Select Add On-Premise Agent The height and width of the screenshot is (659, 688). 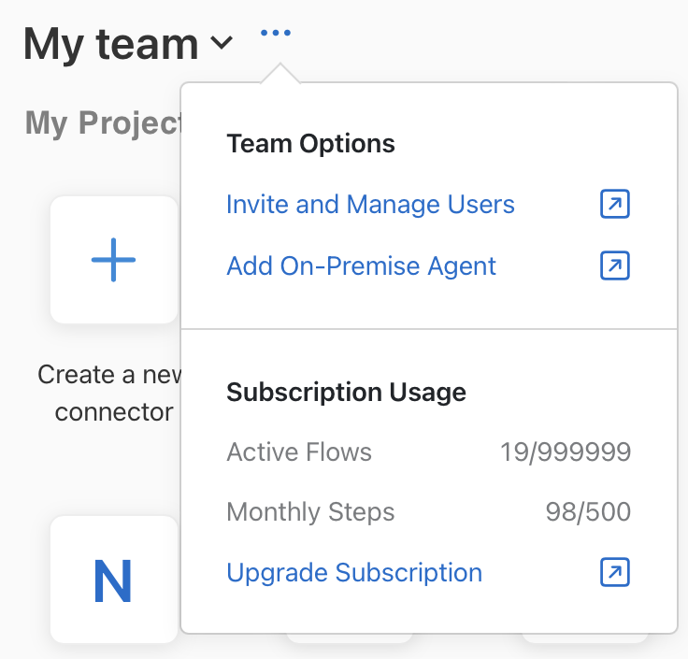click(361, 266)
